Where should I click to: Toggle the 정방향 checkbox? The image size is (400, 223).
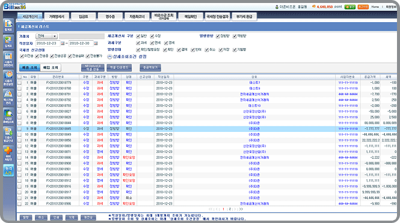point(218,36)
